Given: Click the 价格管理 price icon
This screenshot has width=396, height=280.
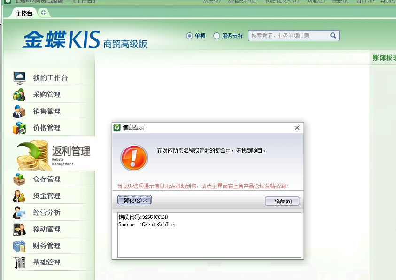Looking at the screenshot, I should 19,128.
